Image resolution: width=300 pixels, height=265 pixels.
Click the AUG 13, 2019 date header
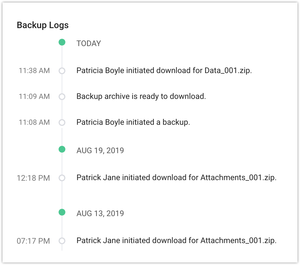point(100,213)
